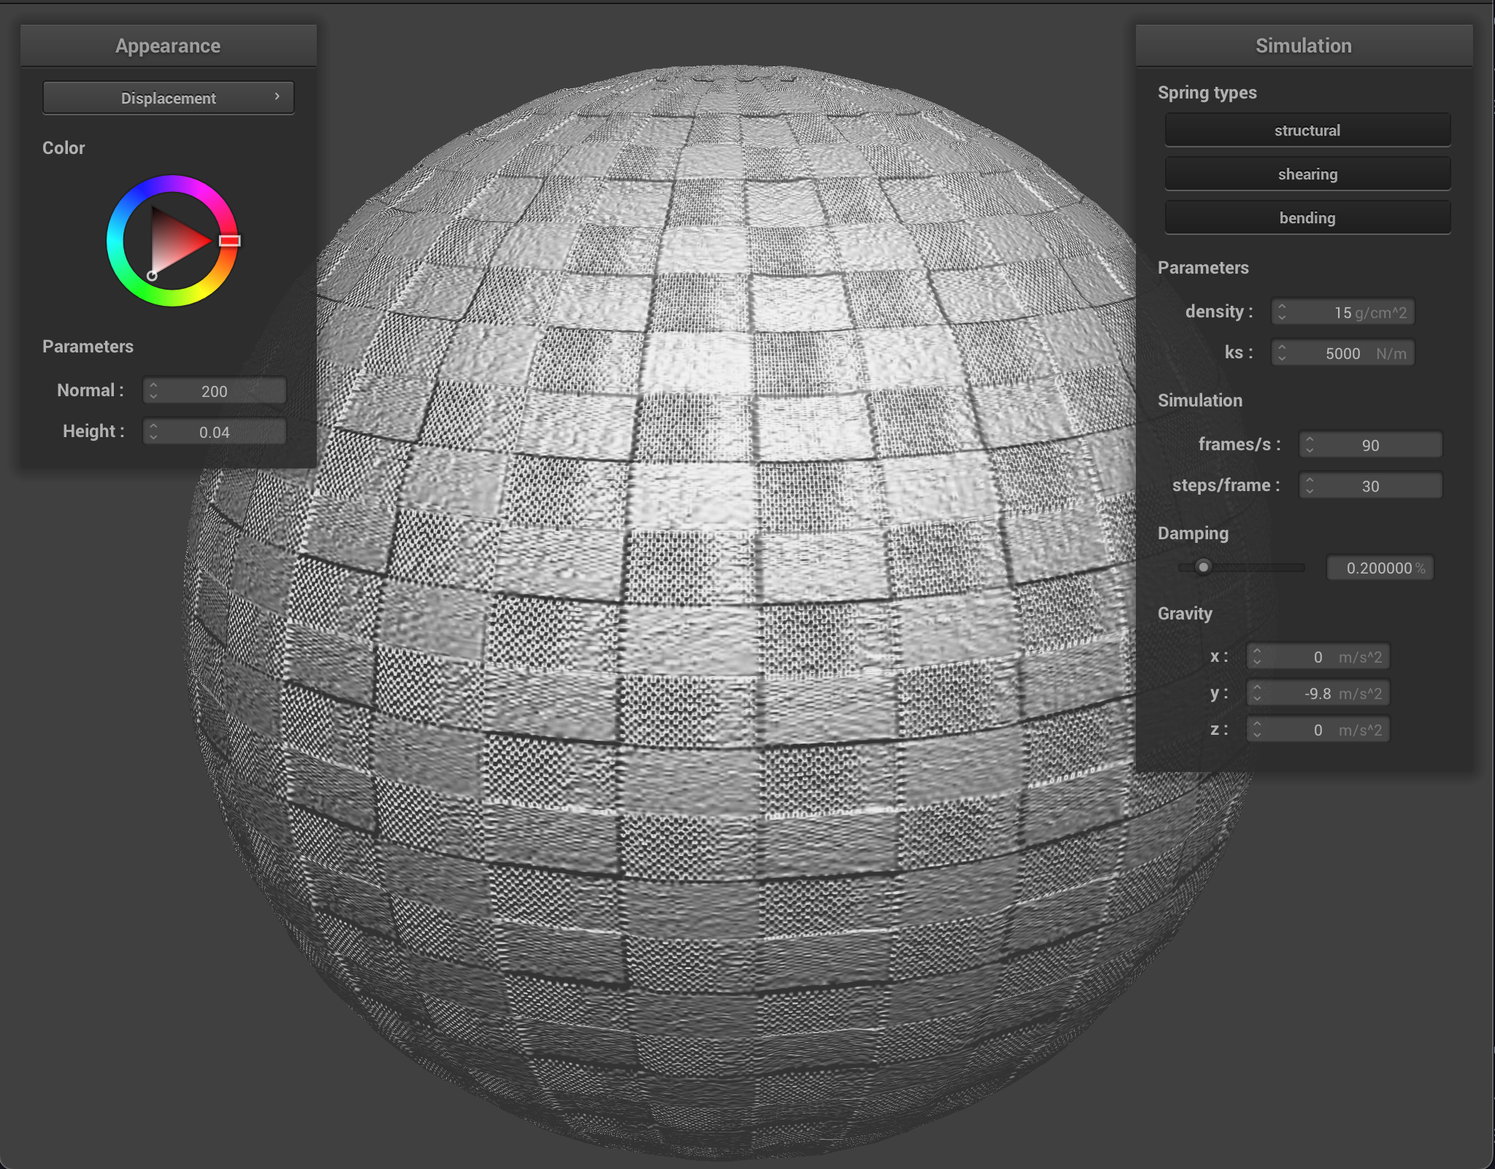Adjust the gravity y stepper arrows
1495x1169 pixels.
coord(1257,692)
